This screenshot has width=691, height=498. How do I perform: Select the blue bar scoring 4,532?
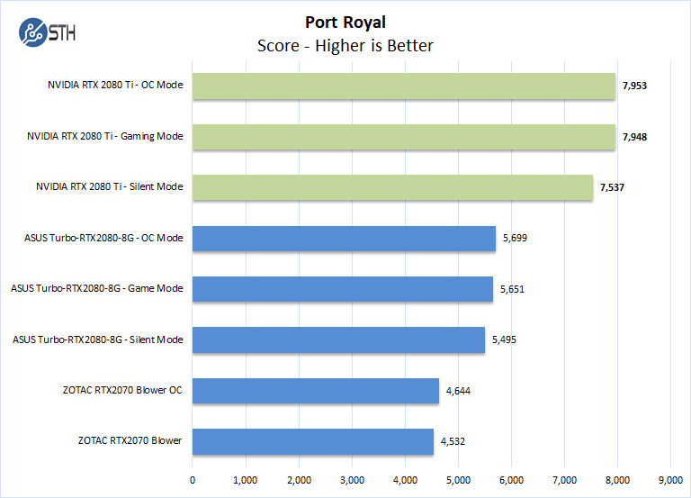coord(313,441)
